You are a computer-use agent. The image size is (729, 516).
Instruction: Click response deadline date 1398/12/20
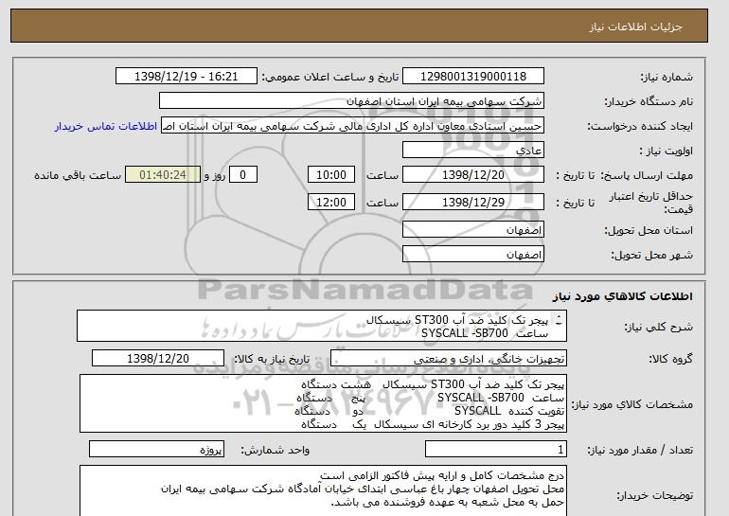(473, 175)
